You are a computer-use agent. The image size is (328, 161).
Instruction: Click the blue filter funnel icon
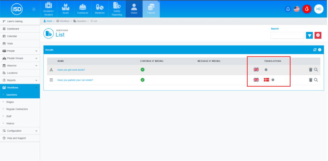point(309,35)
